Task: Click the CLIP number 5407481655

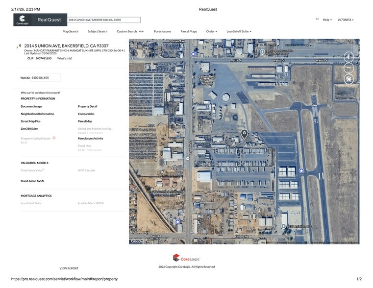Action: click(x=44, y=58)
